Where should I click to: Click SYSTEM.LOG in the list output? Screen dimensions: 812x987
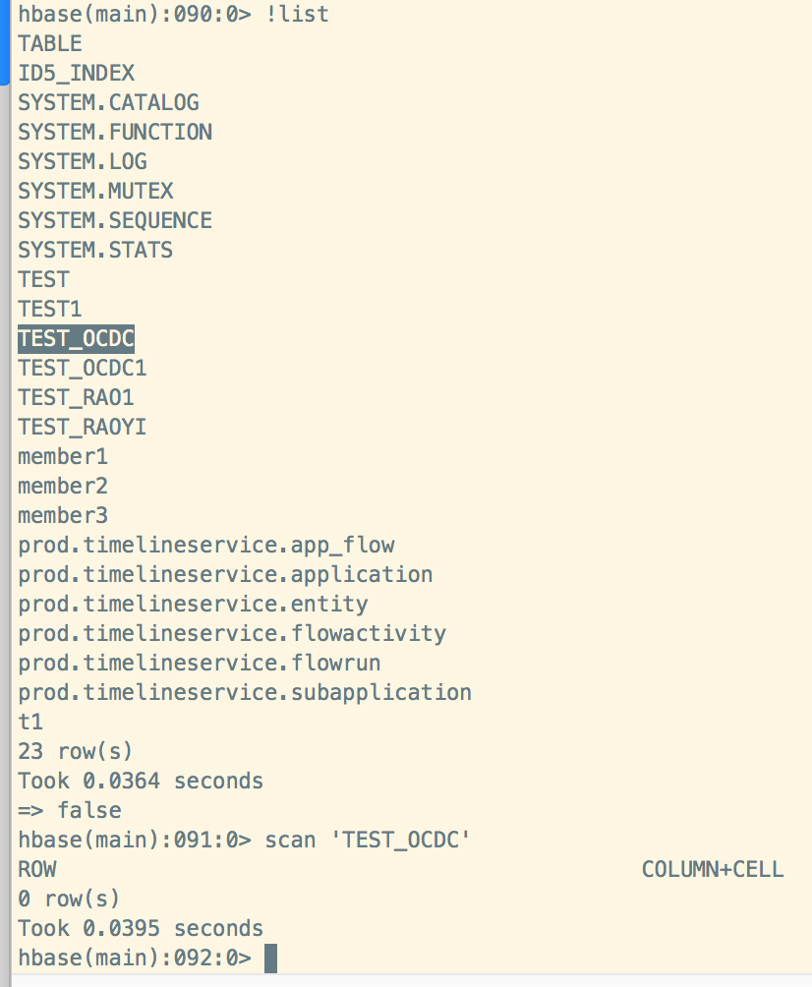[x=83, y=161]
